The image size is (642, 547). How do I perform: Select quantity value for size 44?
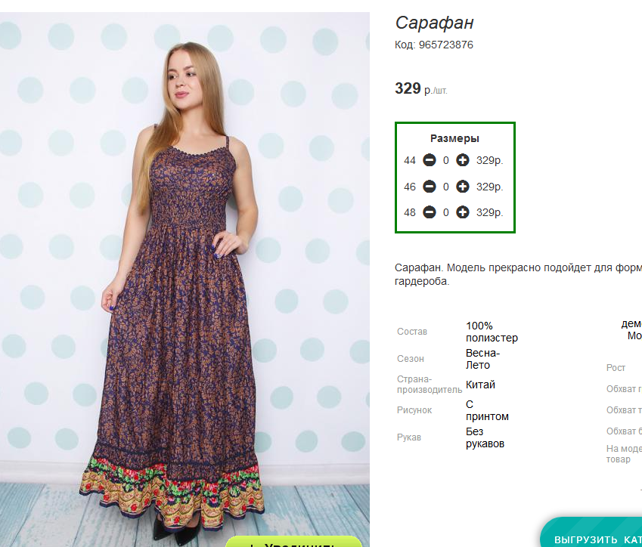[x=446, y=160]
